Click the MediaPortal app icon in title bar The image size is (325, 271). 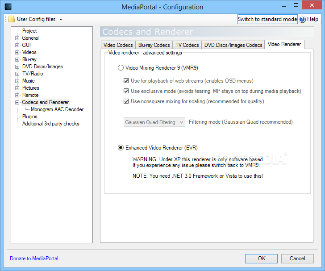pyautogui.click(x=8, y=7)
